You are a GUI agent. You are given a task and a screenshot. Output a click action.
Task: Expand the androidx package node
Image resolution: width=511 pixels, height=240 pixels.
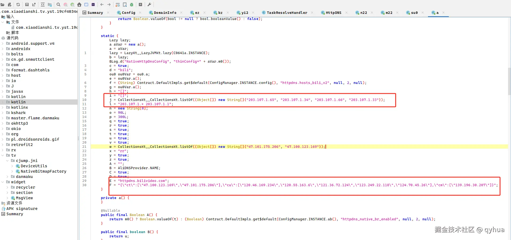coord(3,49)
